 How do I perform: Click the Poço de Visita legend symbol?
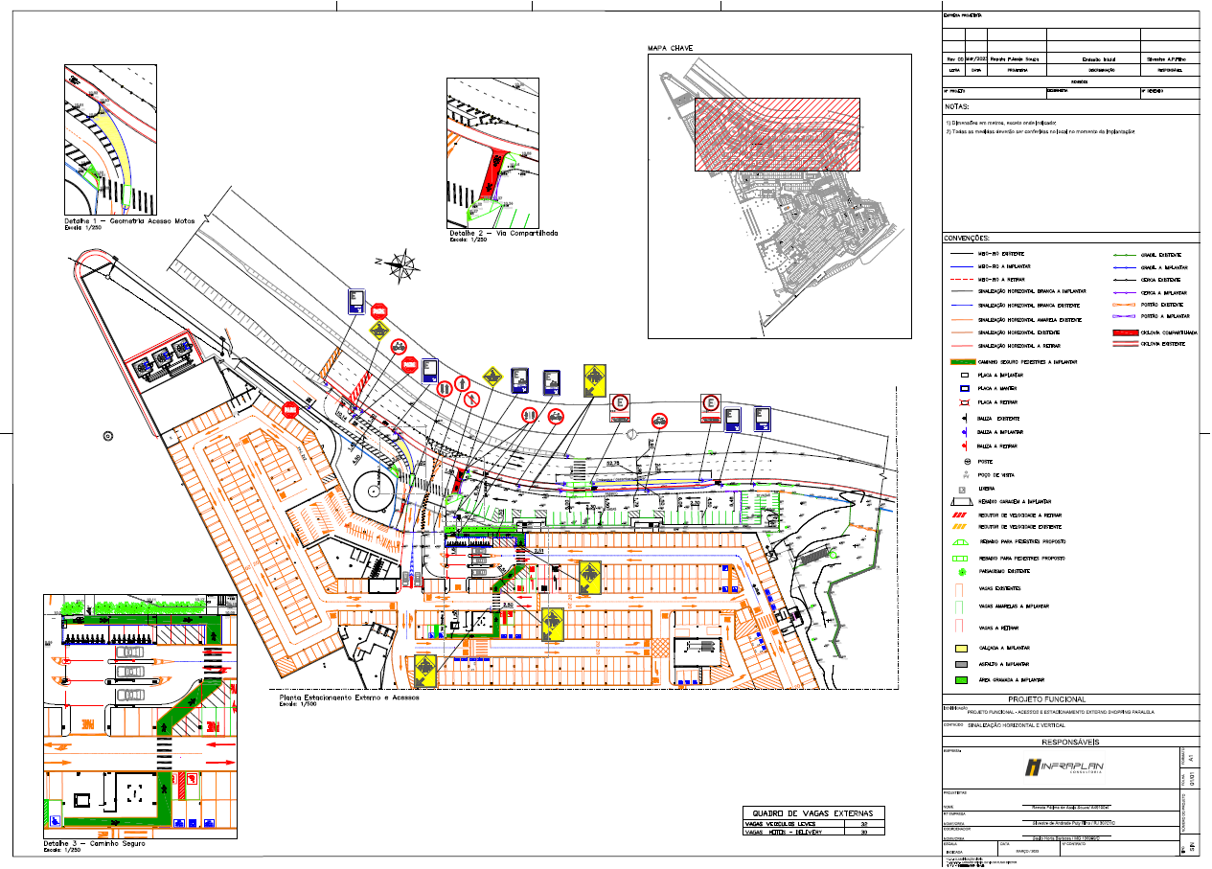(958, 474)
